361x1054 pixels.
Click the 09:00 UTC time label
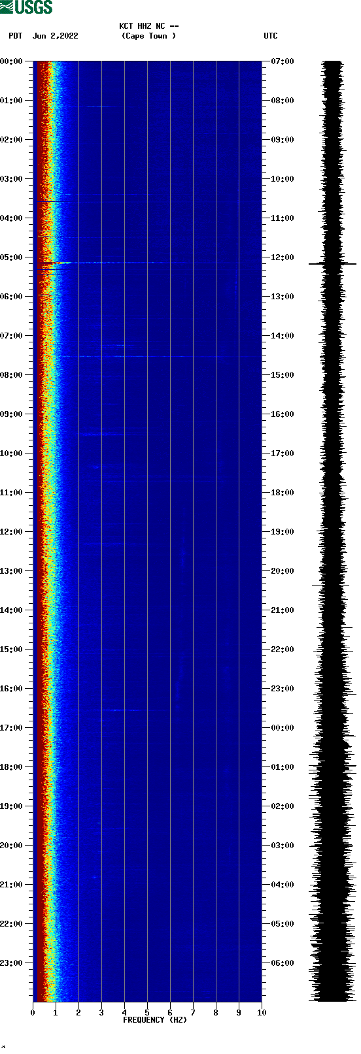click(283, 140)
